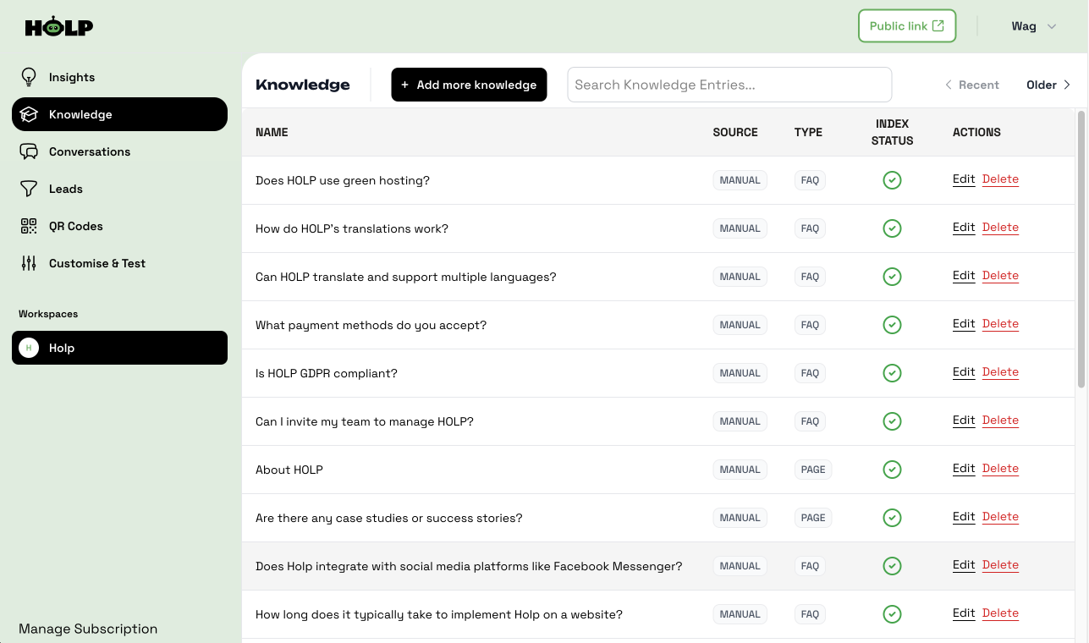Click the Holp workspace avatar circle
The image size is (1089, 643).
tap(29, 348)
